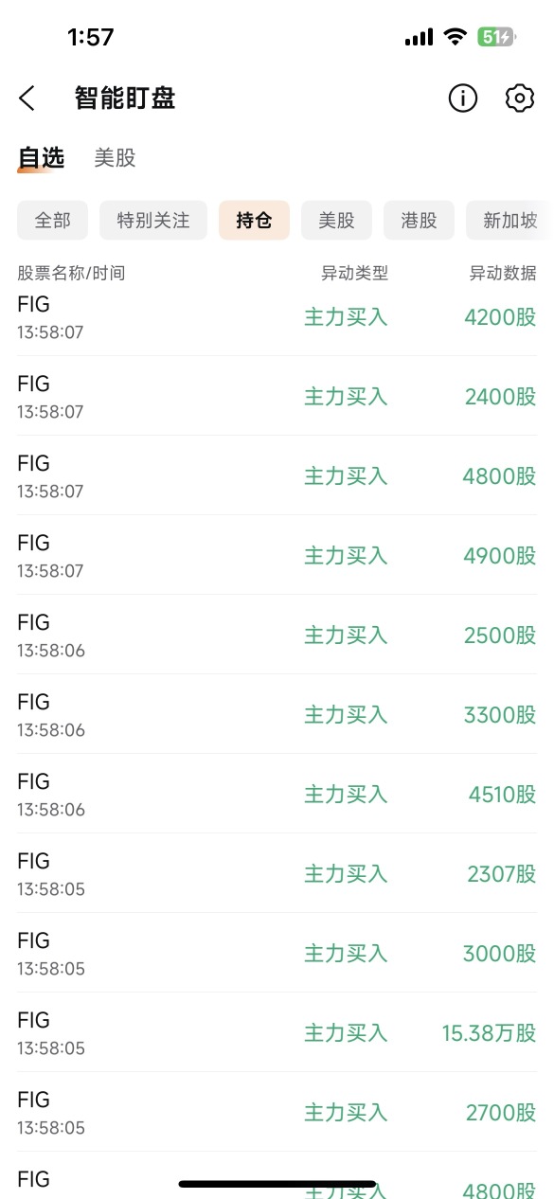Tap the 股票名称/时间 column header

click(71, 274)
